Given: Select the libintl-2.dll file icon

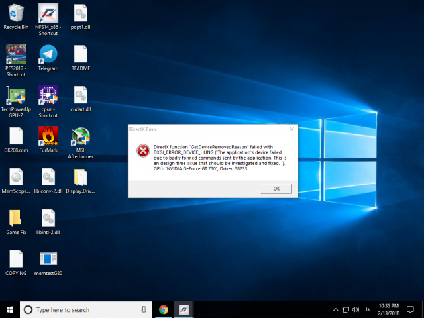Looking at the screenshot, I should pos(48,222).
